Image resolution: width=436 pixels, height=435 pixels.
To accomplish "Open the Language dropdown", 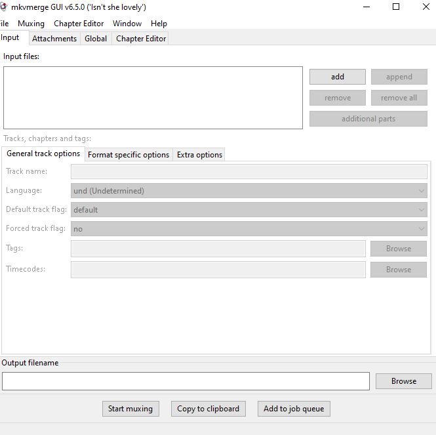I will [x=249, y=191].
